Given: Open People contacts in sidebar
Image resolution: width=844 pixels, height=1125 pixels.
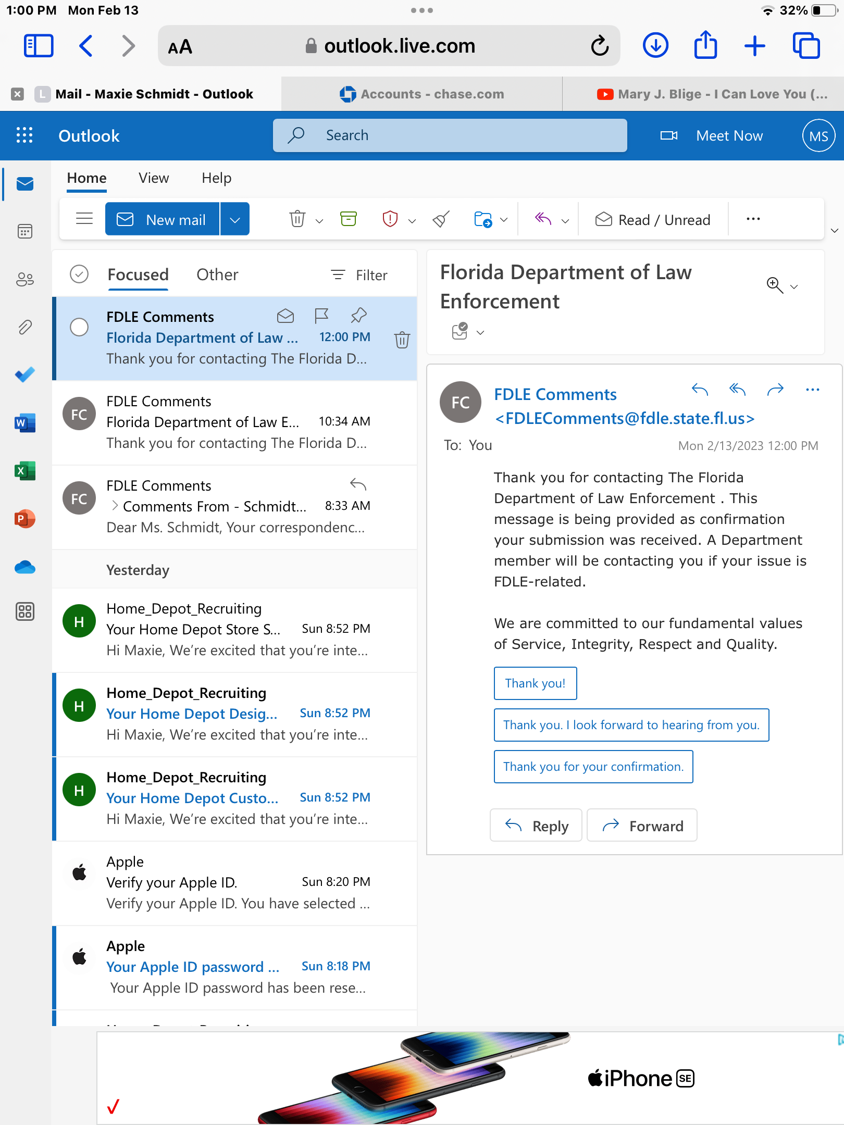Looking at the screenshot, I should 25,280.
